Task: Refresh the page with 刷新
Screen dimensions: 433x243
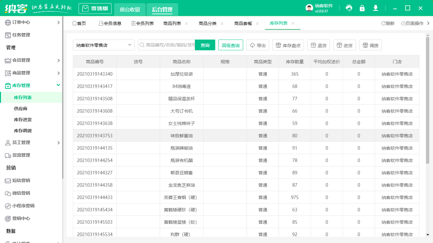Action: coord(388,23)
